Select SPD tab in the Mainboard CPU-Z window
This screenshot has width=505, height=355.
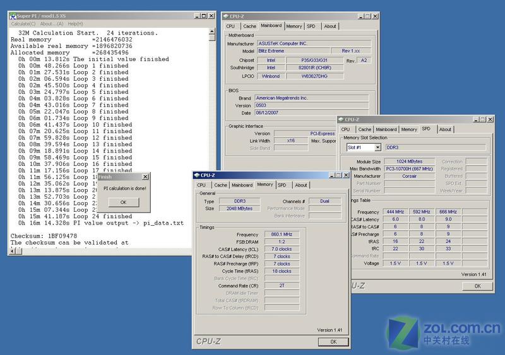[311, 26]
